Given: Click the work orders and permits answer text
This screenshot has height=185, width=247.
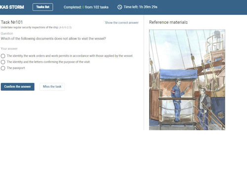Looking at the screenshot, I should (x=70, y=56).
